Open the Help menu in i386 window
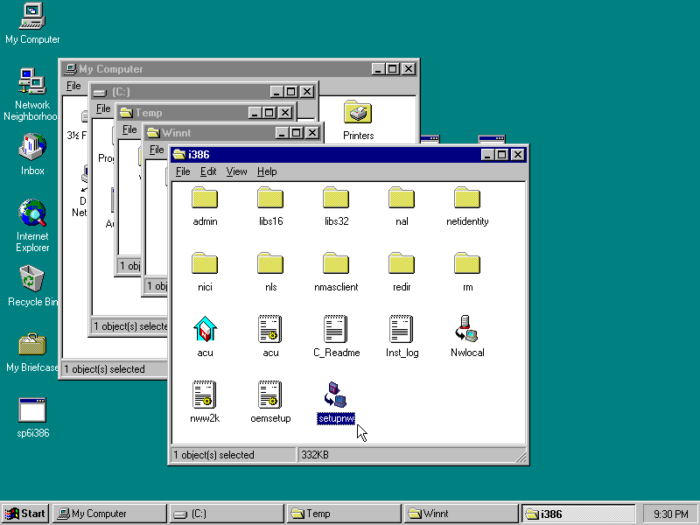700x525 pixels. coord(267,171)
